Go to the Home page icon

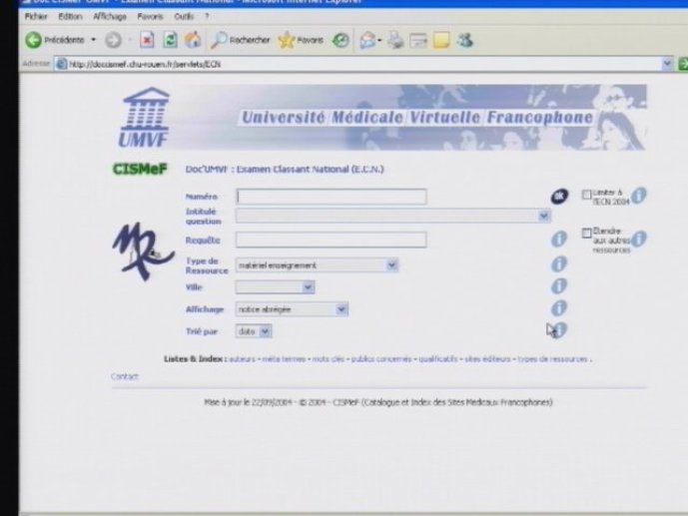[193, 40]
